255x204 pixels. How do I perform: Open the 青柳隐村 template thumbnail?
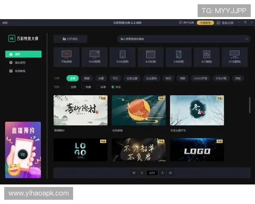click(x=80, y=110)
